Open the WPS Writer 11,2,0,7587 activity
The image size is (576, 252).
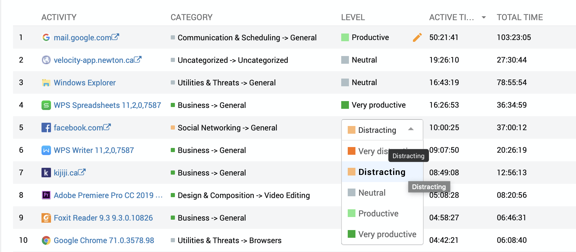[94, 150]
